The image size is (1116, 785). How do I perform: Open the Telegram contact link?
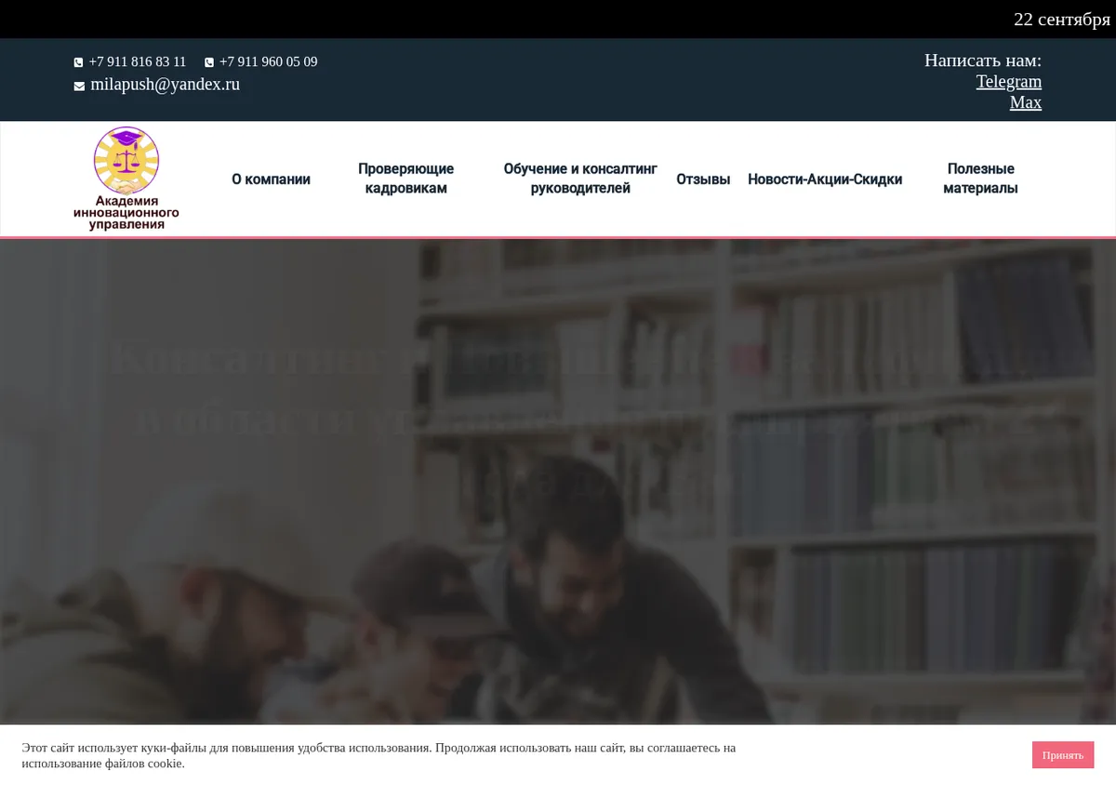pyautogui.click(x=1009, y=81)
